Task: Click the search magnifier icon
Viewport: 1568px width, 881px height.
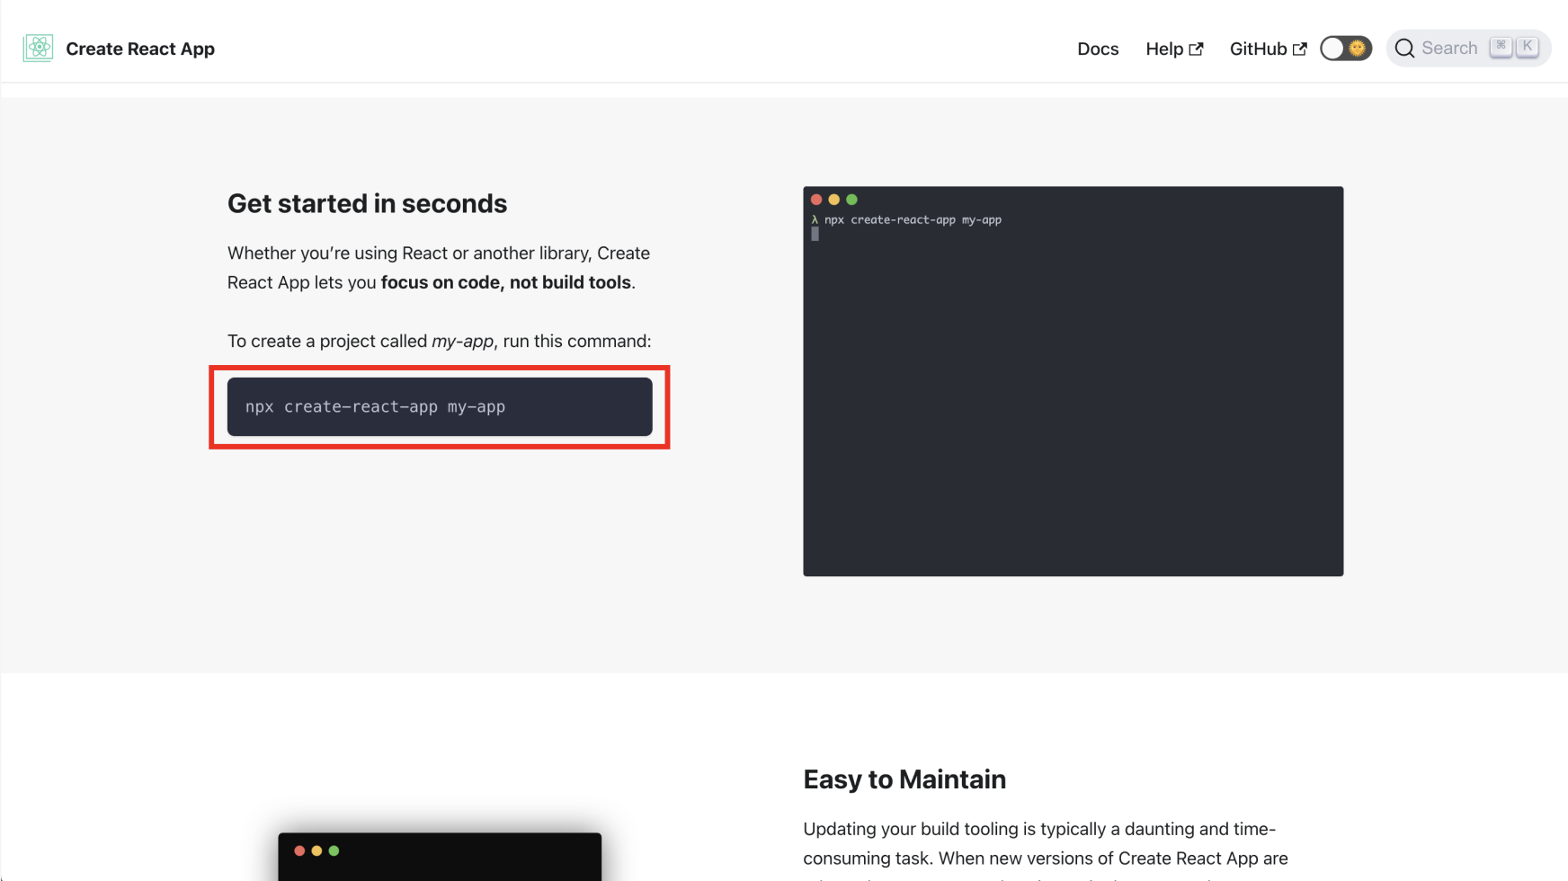Action: (1404, 49)
